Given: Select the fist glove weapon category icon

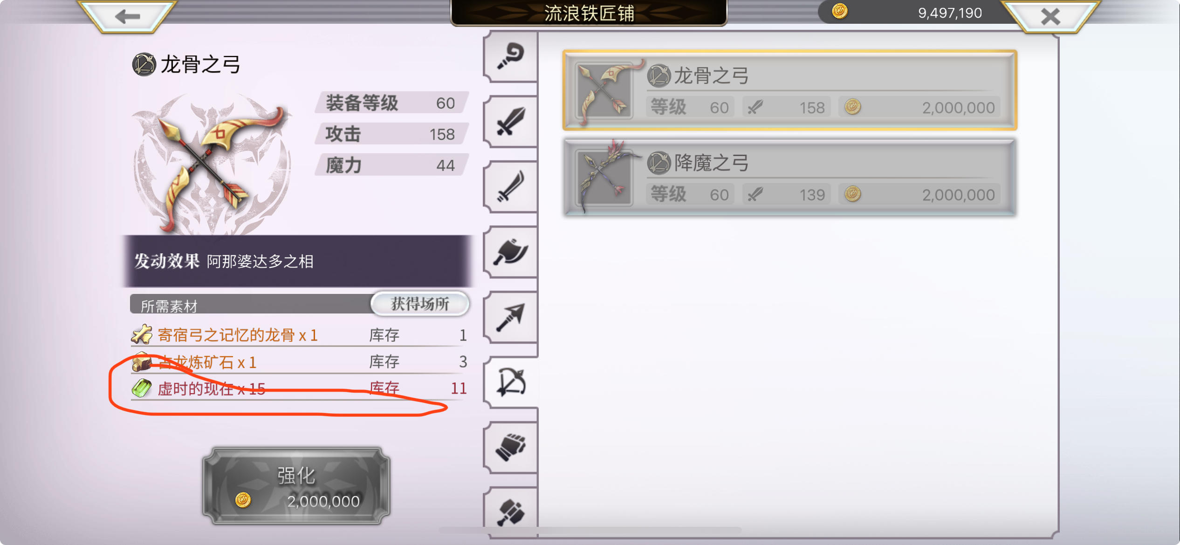Looking at the screenshot, I should pos(511,448).
